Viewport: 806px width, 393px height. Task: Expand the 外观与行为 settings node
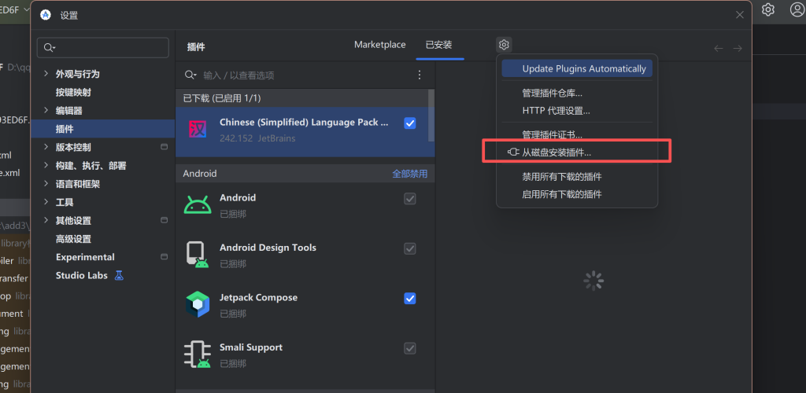pos(46,74)
